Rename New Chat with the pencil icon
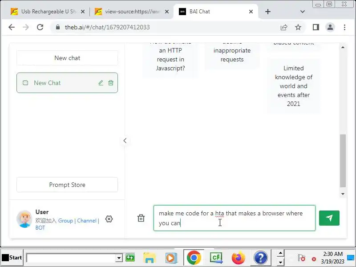The image size is (356, 267). [101, 83]
